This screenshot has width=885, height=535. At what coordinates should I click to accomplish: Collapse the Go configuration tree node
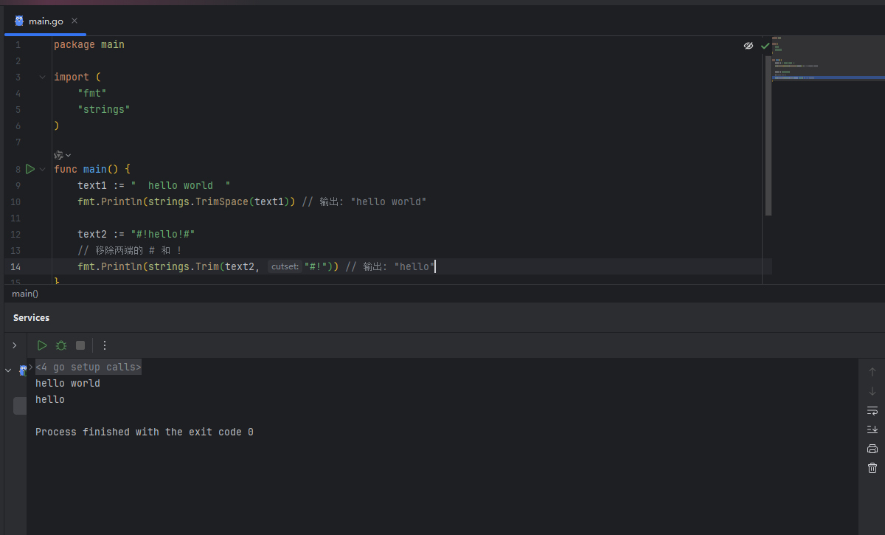pyautogui.click(x=8, y=370)
